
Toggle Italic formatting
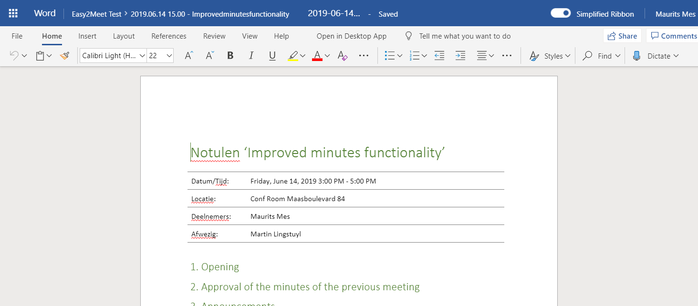251,56
